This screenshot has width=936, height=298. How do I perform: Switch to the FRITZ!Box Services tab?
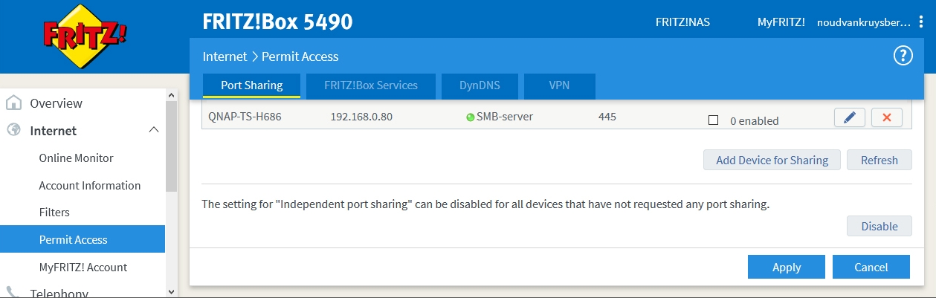click(370, 85)
